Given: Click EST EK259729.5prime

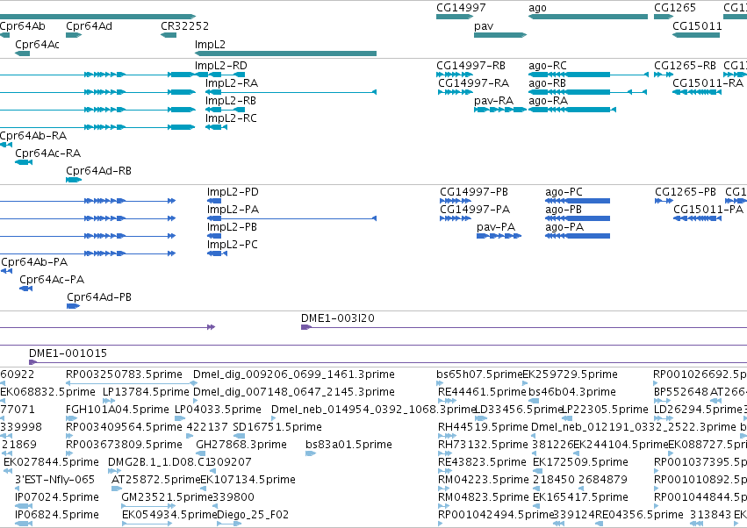Looking at the screenshot, I should pos(571,375).
